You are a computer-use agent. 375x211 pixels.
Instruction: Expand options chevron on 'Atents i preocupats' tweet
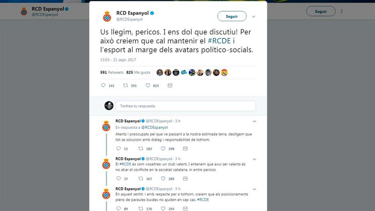tap(254, 121)
